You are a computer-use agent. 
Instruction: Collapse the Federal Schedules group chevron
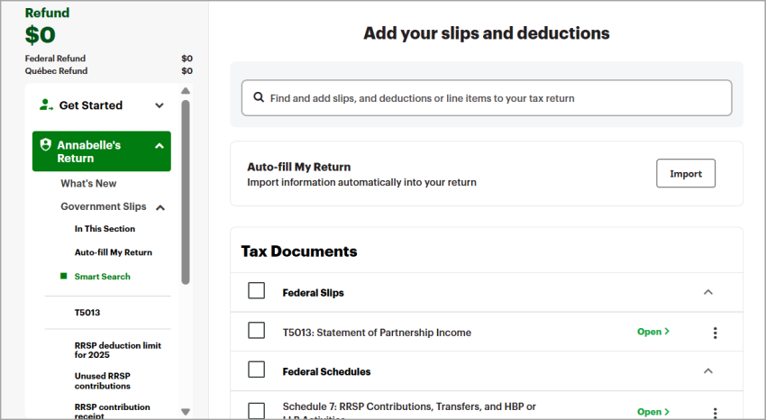click(x=707, y=370)
